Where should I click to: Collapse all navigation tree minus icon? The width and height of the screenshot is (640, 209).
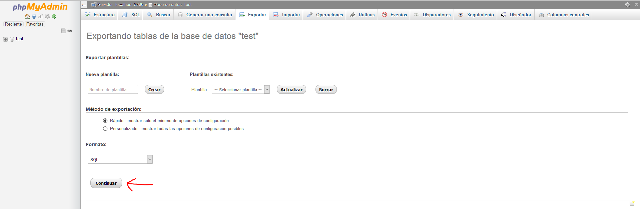pos(63,31)
